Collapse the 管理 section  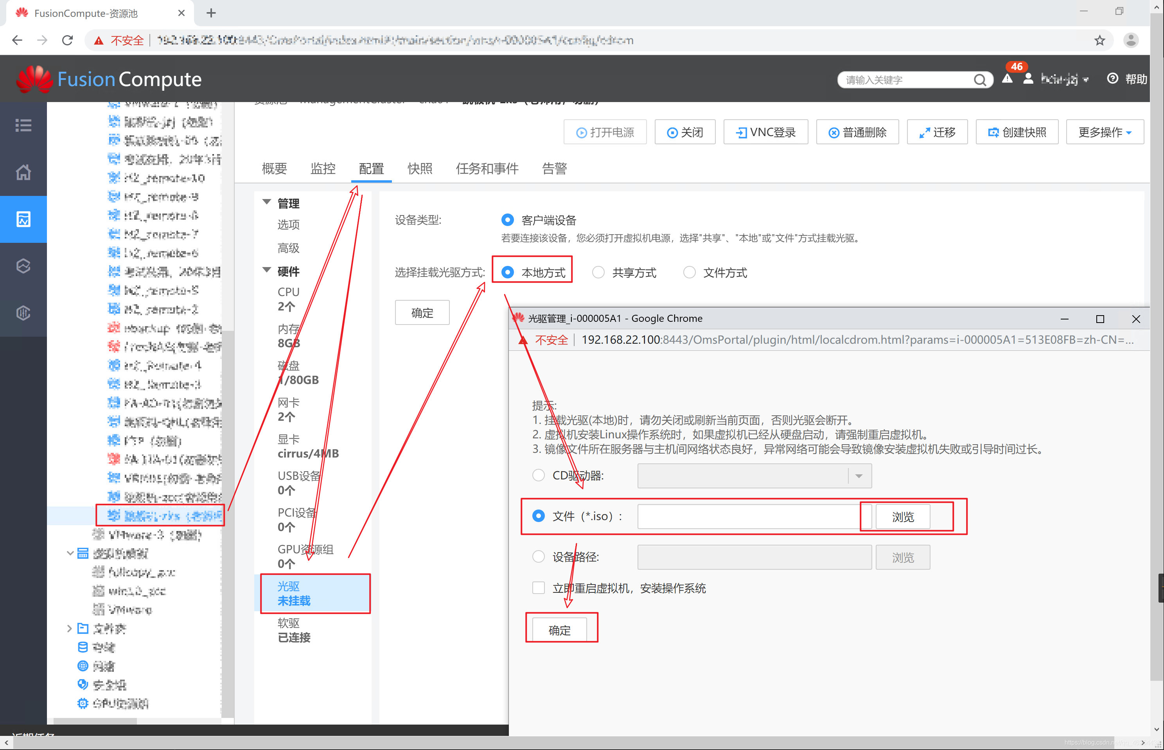(267, 202)
